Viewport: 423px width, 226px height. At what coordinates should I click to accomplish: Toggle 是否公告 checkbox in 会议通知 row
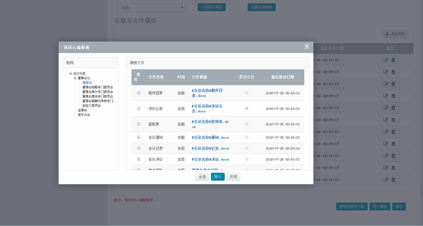(x=247, y=137)
